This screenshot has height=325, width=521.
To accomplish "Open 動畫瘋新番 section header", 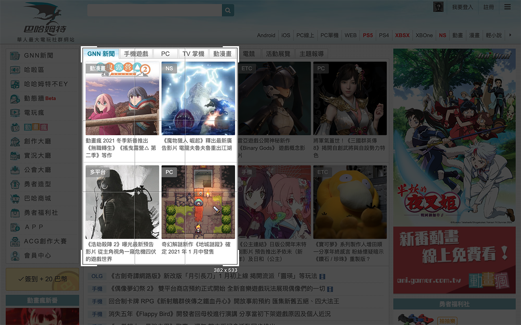I will coord(42,300).
